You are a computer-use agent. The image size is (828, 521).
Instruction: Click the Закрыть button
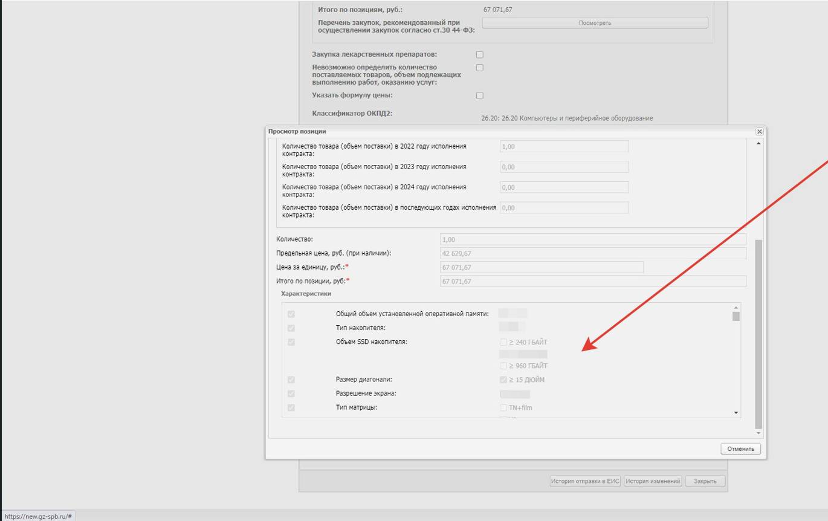[x=705, y=481]
